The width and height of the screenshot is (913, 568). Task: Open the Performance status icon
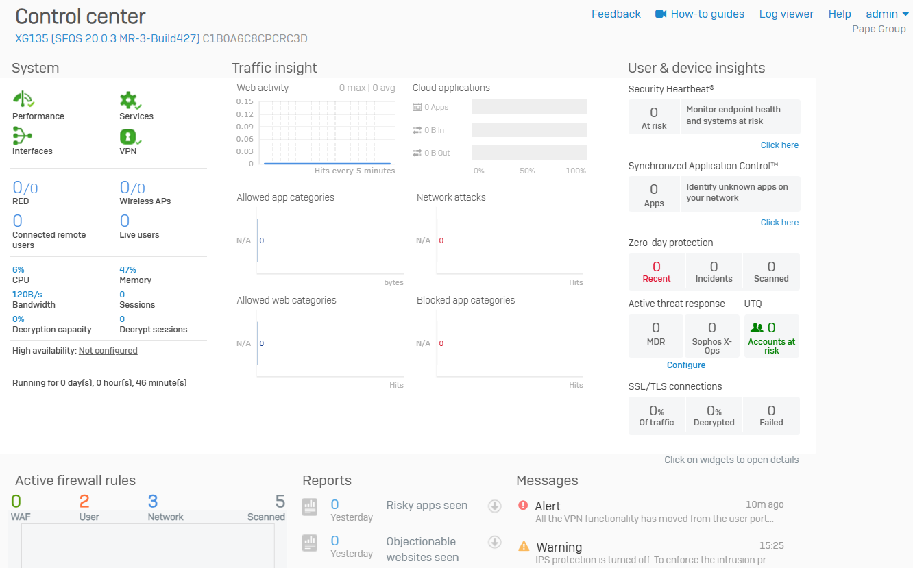[x=23, y=100]
